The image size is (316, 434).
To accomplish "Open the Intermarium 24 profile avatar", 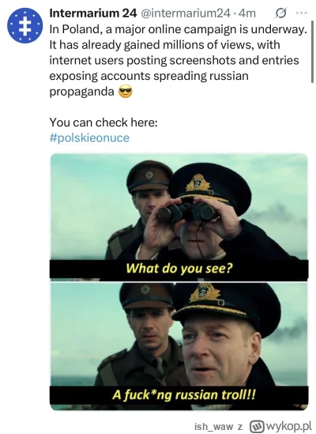I will pos(25,25).
